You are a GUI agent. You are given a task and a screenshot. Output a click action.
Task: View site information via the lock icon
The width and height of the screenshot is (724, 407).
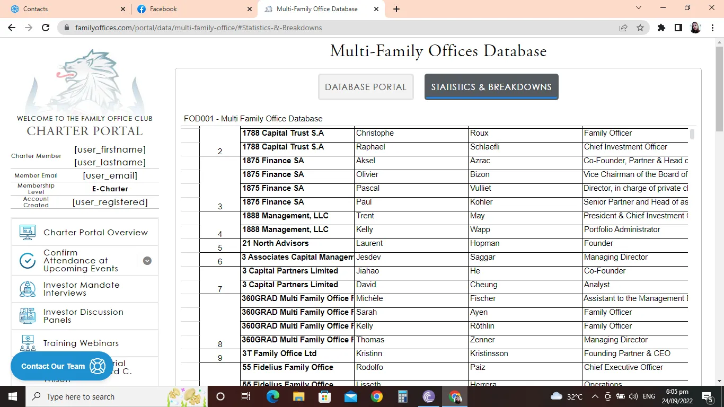point(66,28)
